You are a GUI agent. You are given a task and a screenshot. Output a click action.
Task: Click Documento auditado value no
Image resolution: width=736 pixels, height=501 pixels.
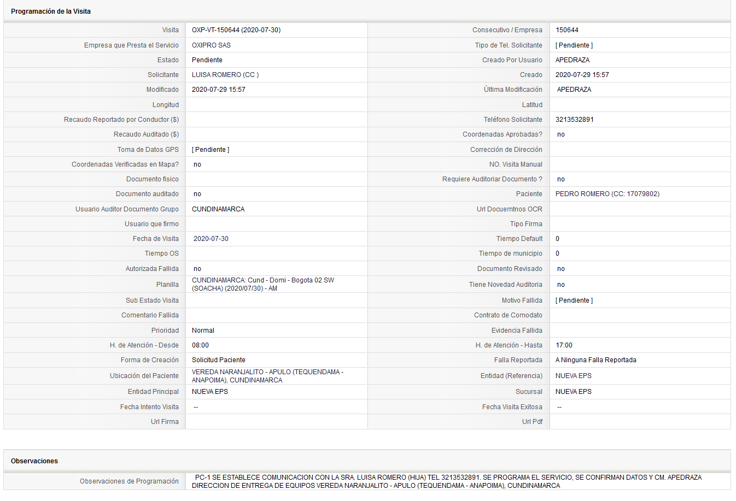pyautogui.click(x=197, y=194)
